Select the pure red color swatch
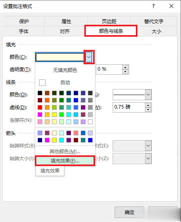The width and height of the screenshot is (181, 222). point(40,107)
